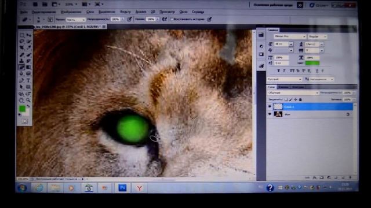Select the Horizontal Type tool
Screen dimensions: 371x208
click(28, 81)
